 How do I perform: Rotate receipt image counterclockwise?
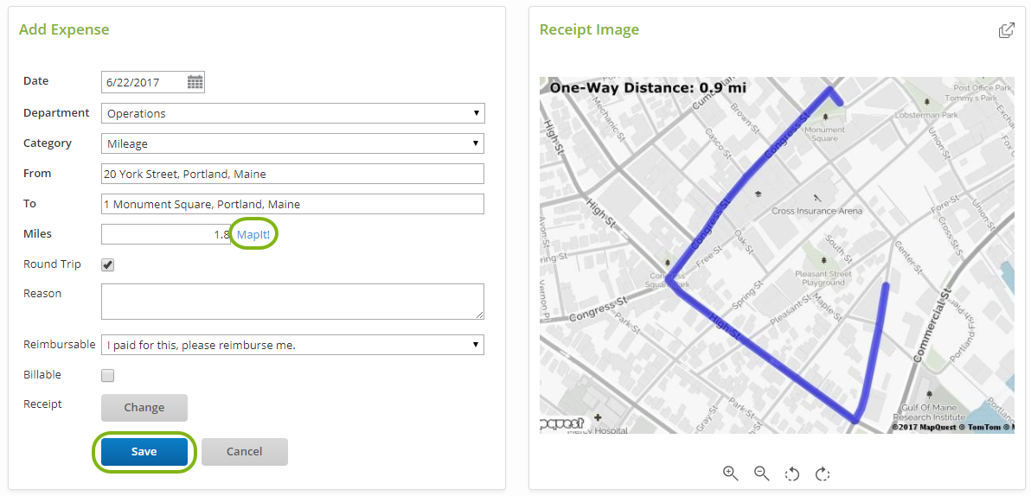point(791,474)
